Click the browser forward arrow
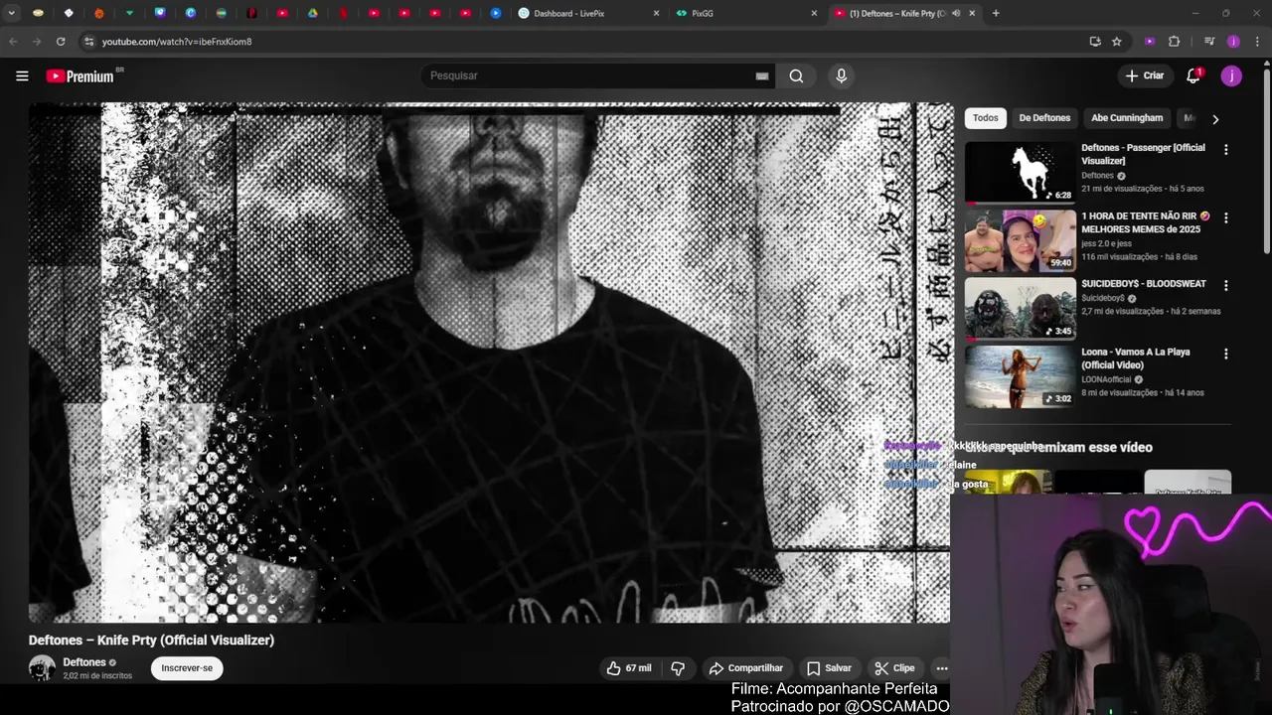The height and width of the screenshot is (715, 1272). tap(37, 42)
